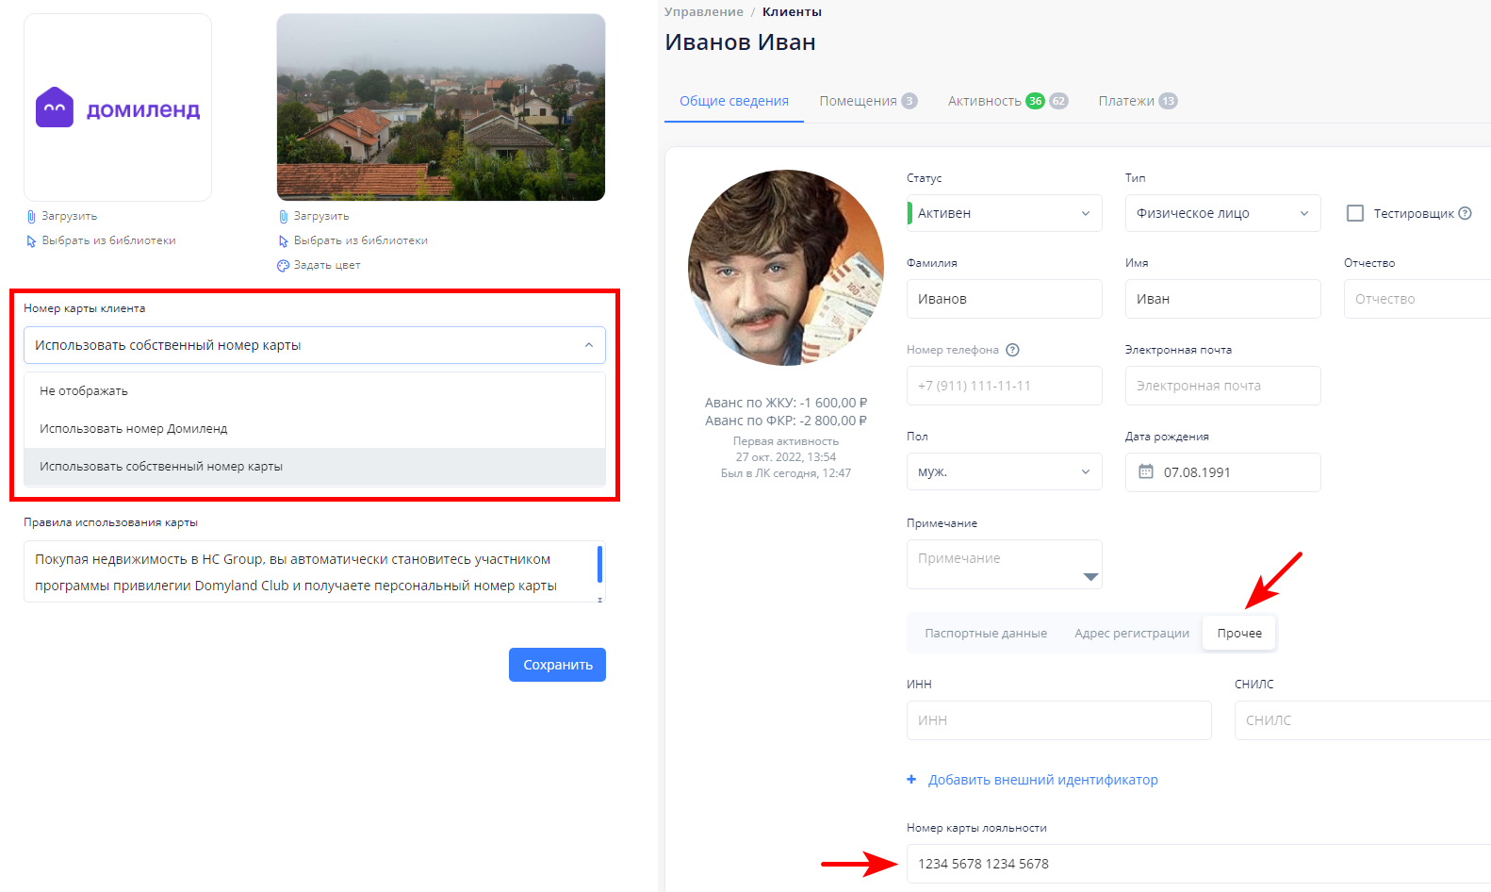This screenshot has height=892, width=1491.
Task: Switch to Общие сведения tab
Action: [x=733, y=101]
